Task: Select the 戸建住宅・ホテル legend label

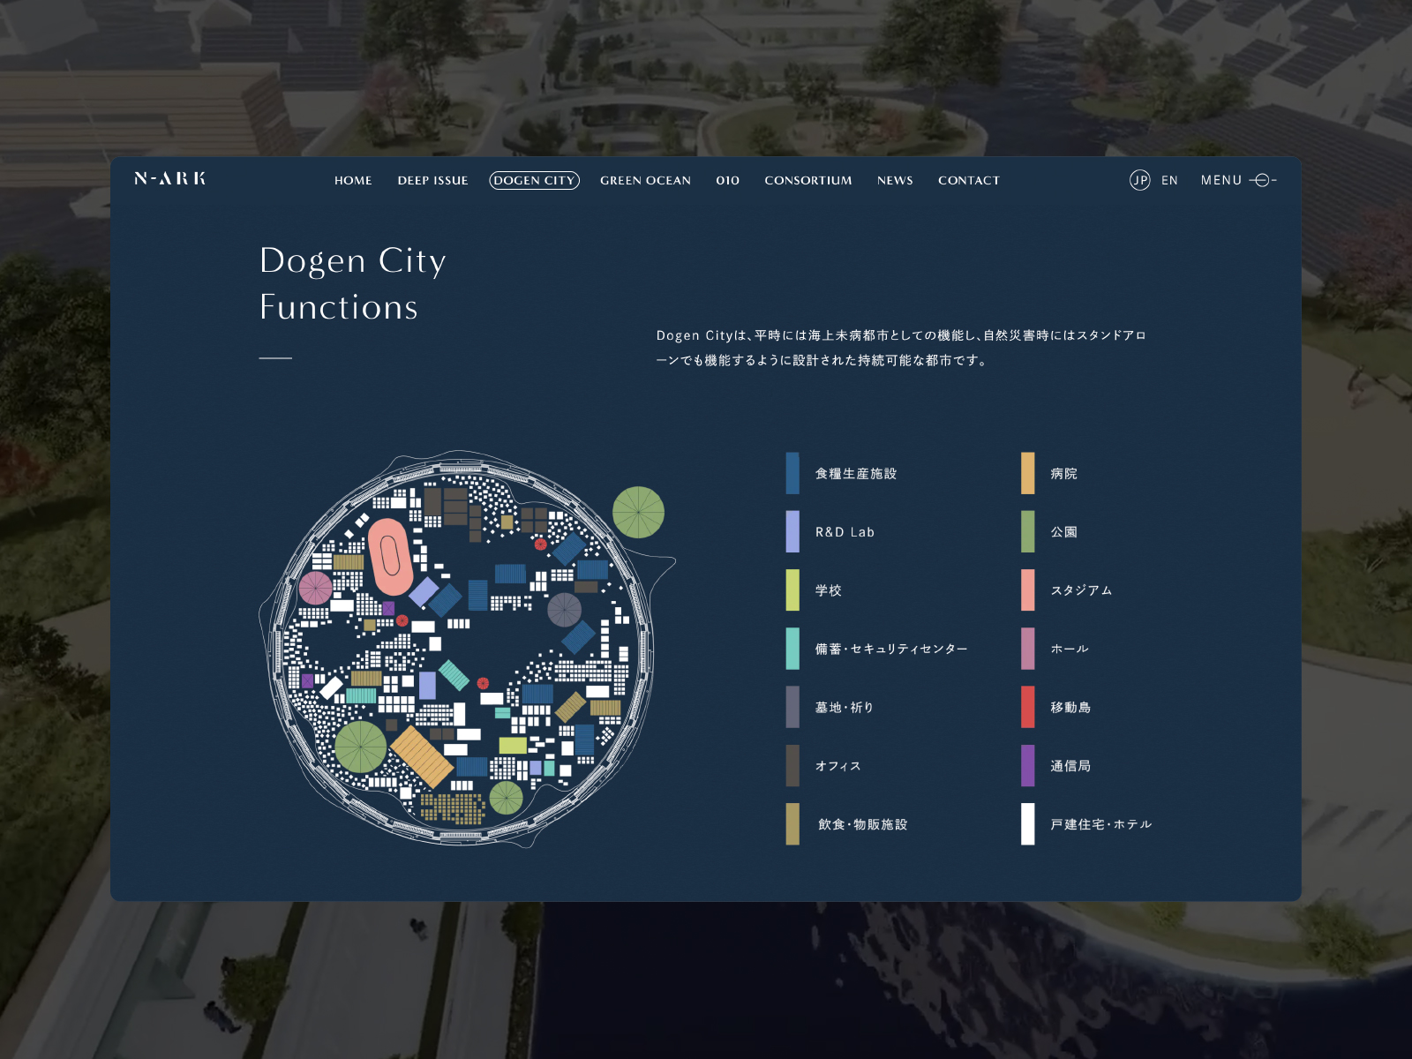Action: click(x=1100, y=824)
